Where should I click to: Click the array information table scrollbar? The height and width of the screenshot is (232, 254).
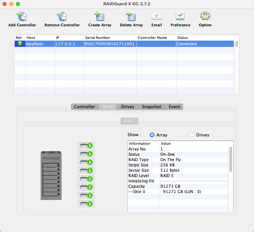pos(231,159)
